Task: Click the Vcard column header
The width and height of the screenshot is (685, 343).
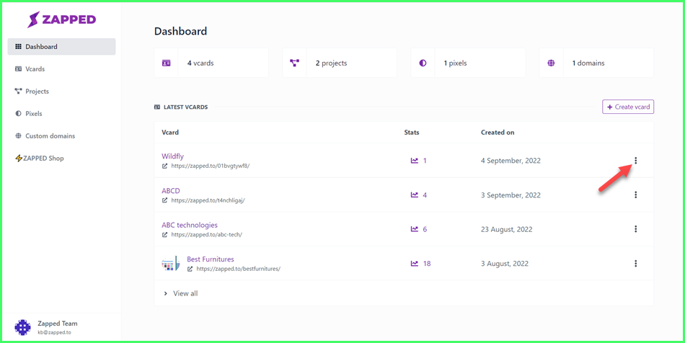Action: click(170, 132)
